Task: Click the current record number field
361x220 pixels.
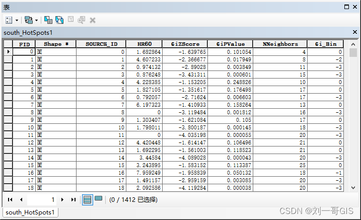Action: pyautogui.click(x=42, y=199)
